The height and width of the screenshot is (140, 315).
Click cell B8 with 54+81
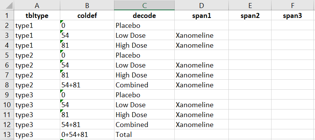87,85
